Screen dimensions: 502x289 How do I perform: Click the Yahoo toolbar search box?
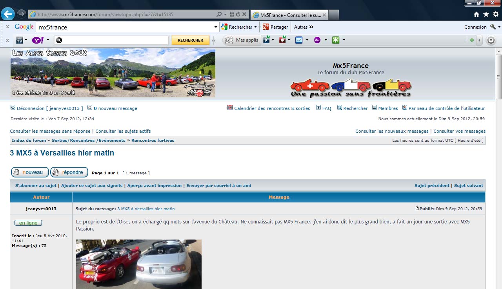coord(111,40)
